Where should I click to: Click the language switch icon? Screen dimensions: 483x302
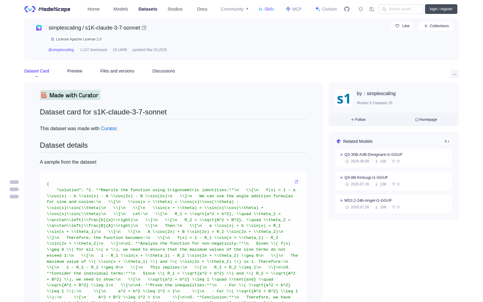pyautogui.click(x=372, y=9)
